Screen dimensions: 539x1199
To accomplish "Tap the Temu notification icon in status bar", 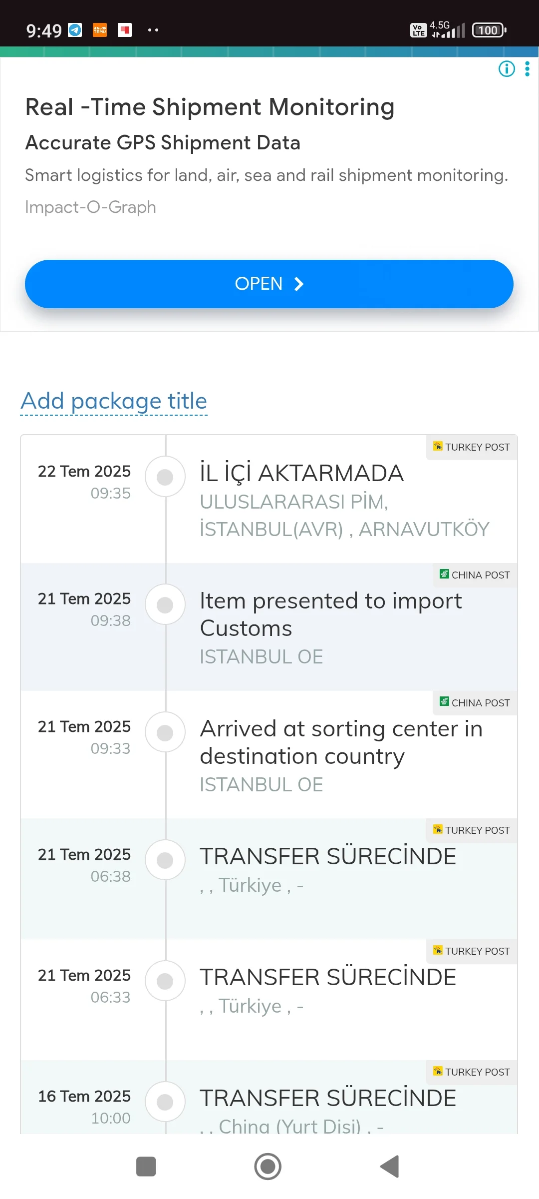I will coord(100,30).
